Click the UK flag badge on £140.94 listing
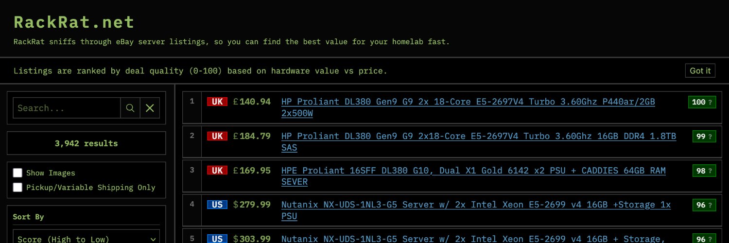The width and height of the screenshot is (729, 243). (x=217, y=102)
